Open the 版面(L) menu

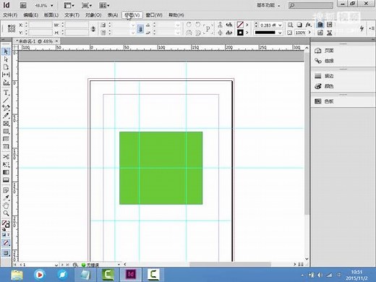[51, 15]
